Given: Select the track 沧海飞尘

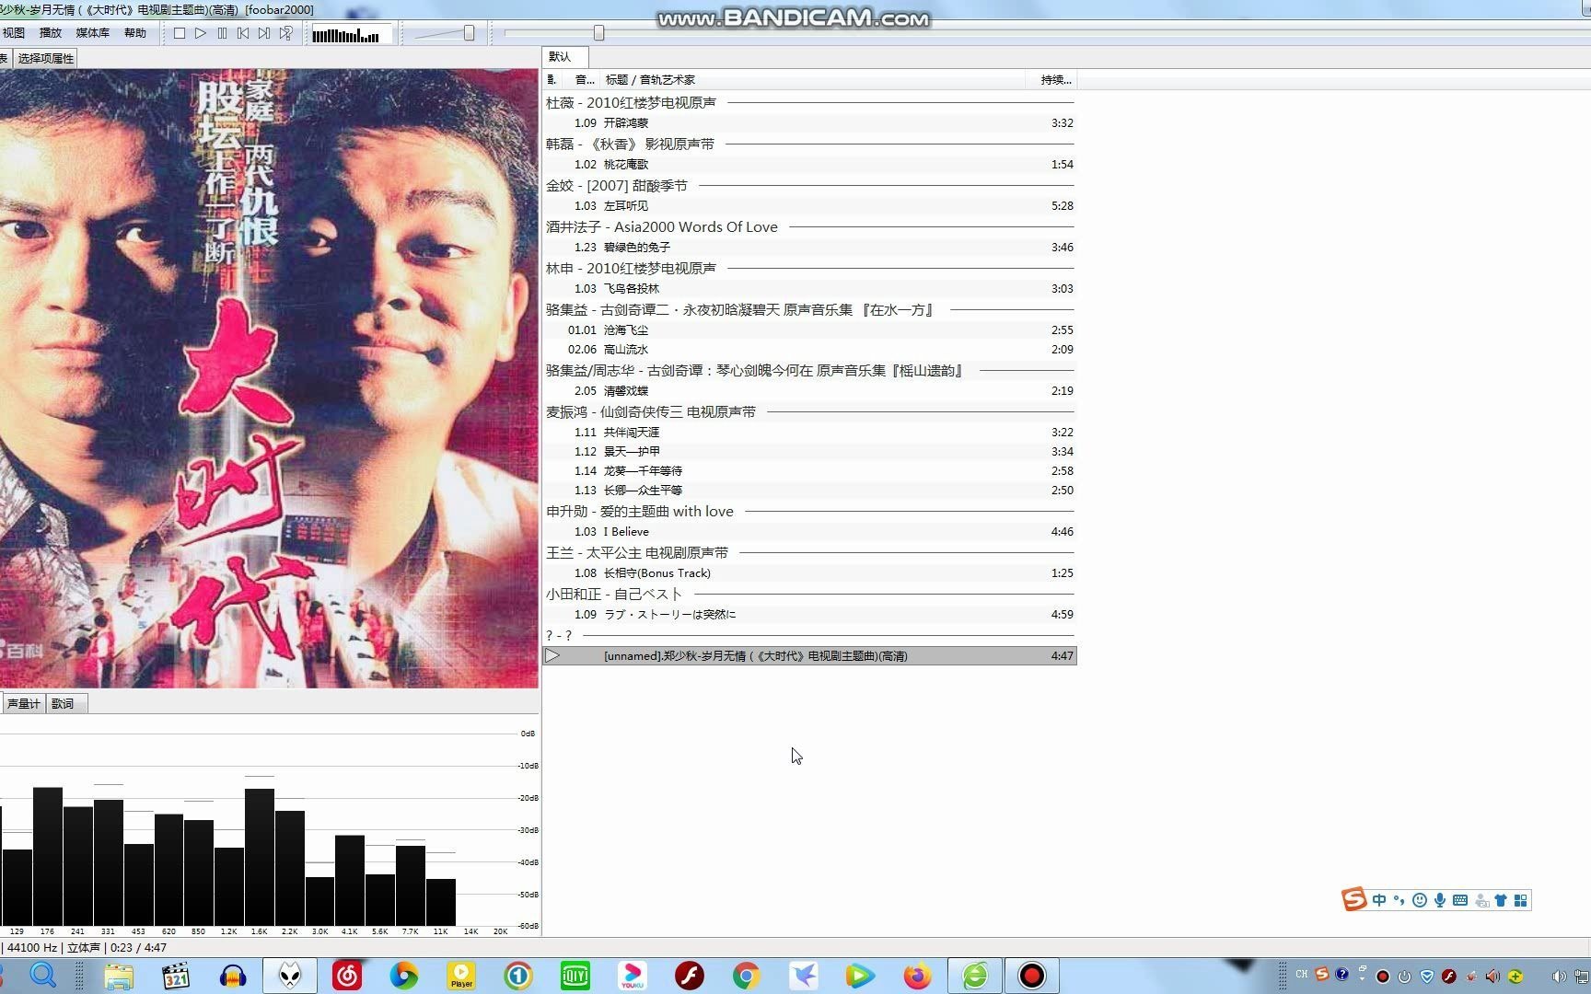Looking at the screenshot, I should pos(809,330).
